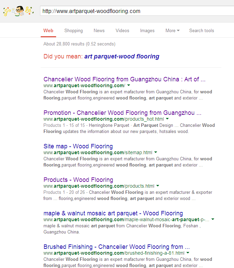
Task: Open 'maple & walnut mosaic art parquet' result
Action: 113,213
